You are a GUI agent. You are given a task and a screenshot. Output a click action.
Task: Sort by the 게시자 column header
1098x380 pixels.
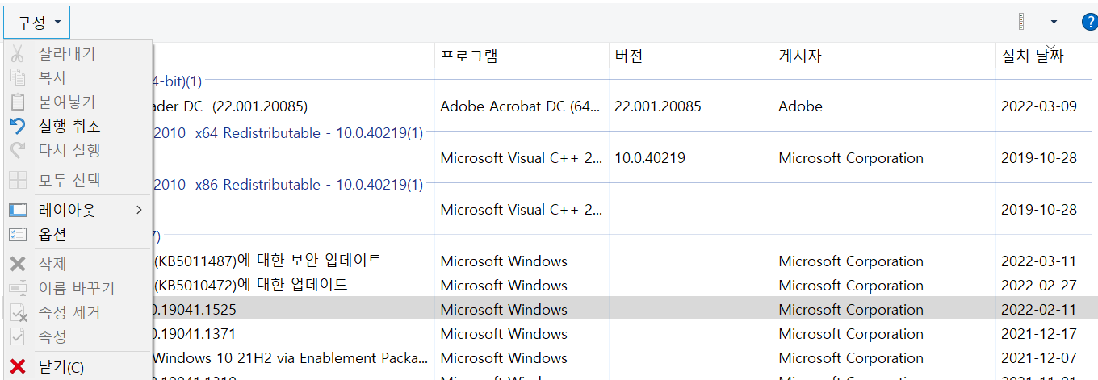[x=884, y=56]
